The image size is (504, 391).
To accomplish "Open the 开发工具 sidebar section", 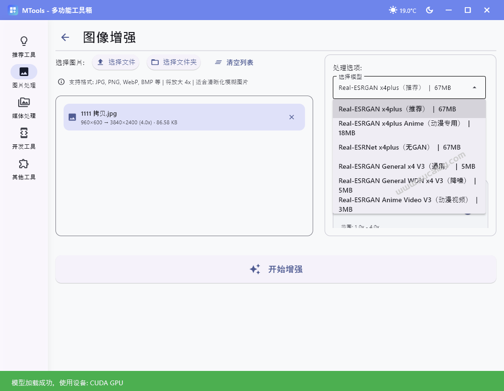I will (23, 140).
